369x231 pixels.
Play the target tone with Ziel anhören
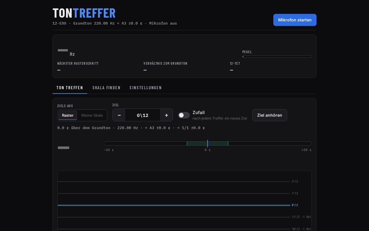pyautogui.click(x=270, y=115)
